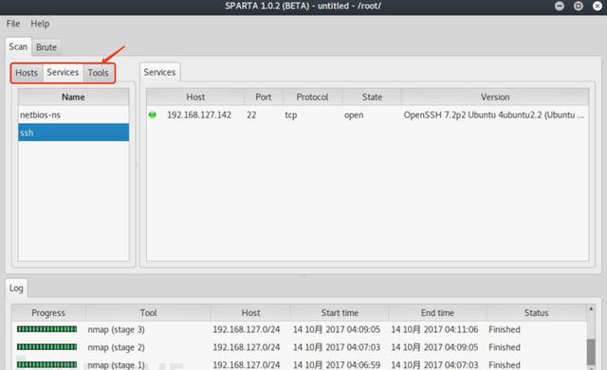Sort by the Protocol column header
607x370 pixels.
pos(312,97)
